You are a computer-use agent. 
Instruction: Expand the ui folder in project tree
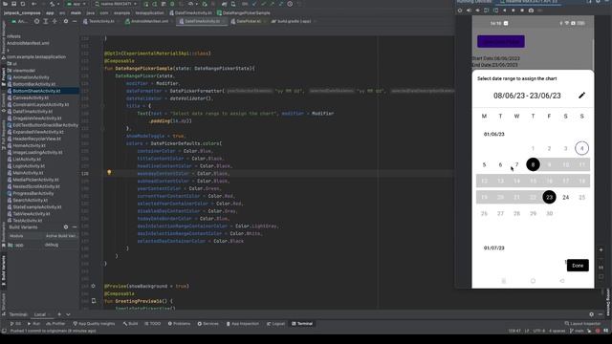coord(14,64)
